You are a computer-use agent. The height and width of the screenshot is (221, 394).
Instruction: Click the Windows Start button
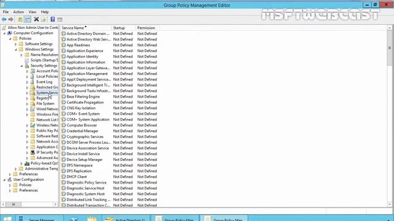tap(7, 219)
